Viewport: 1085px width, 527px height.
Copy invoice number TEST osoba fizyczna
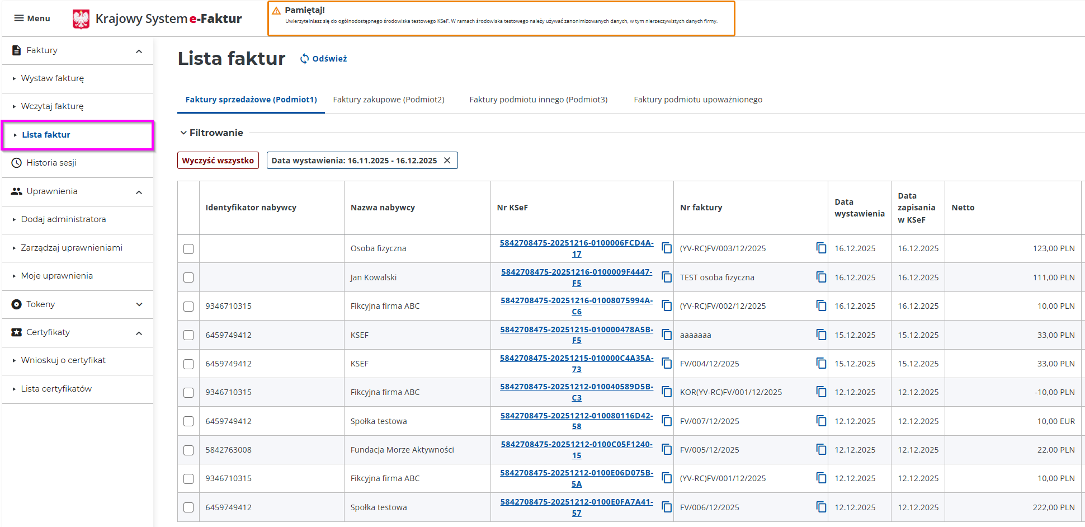pyautogui.click(x=821, y=277)
